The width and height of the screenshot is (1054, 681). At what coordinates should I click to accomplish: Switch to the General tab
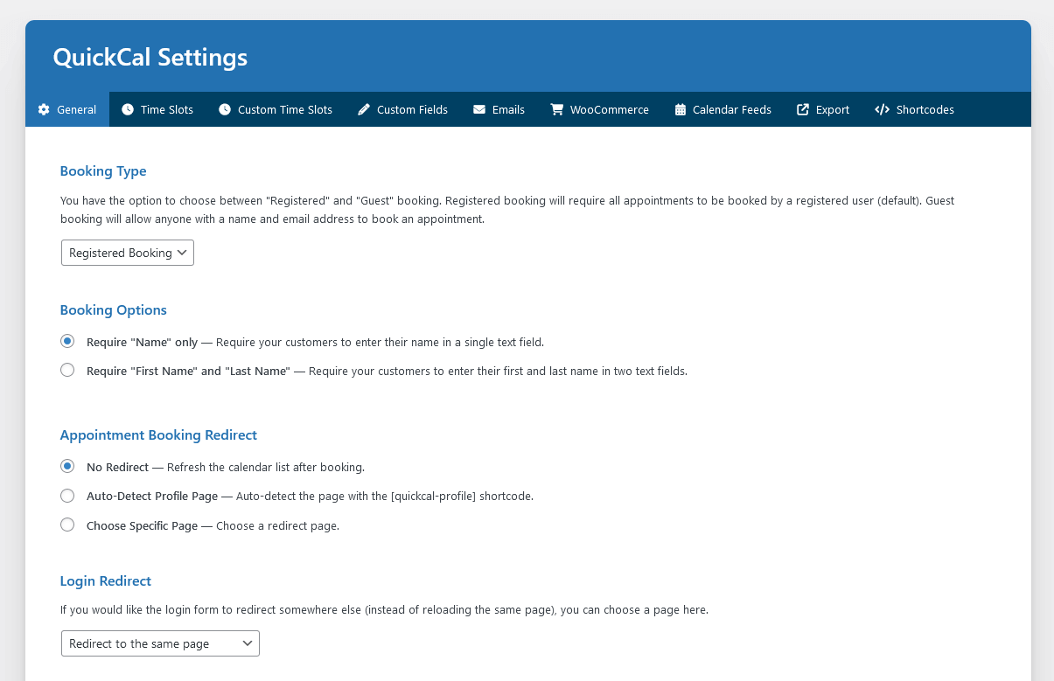pos(67,109)
